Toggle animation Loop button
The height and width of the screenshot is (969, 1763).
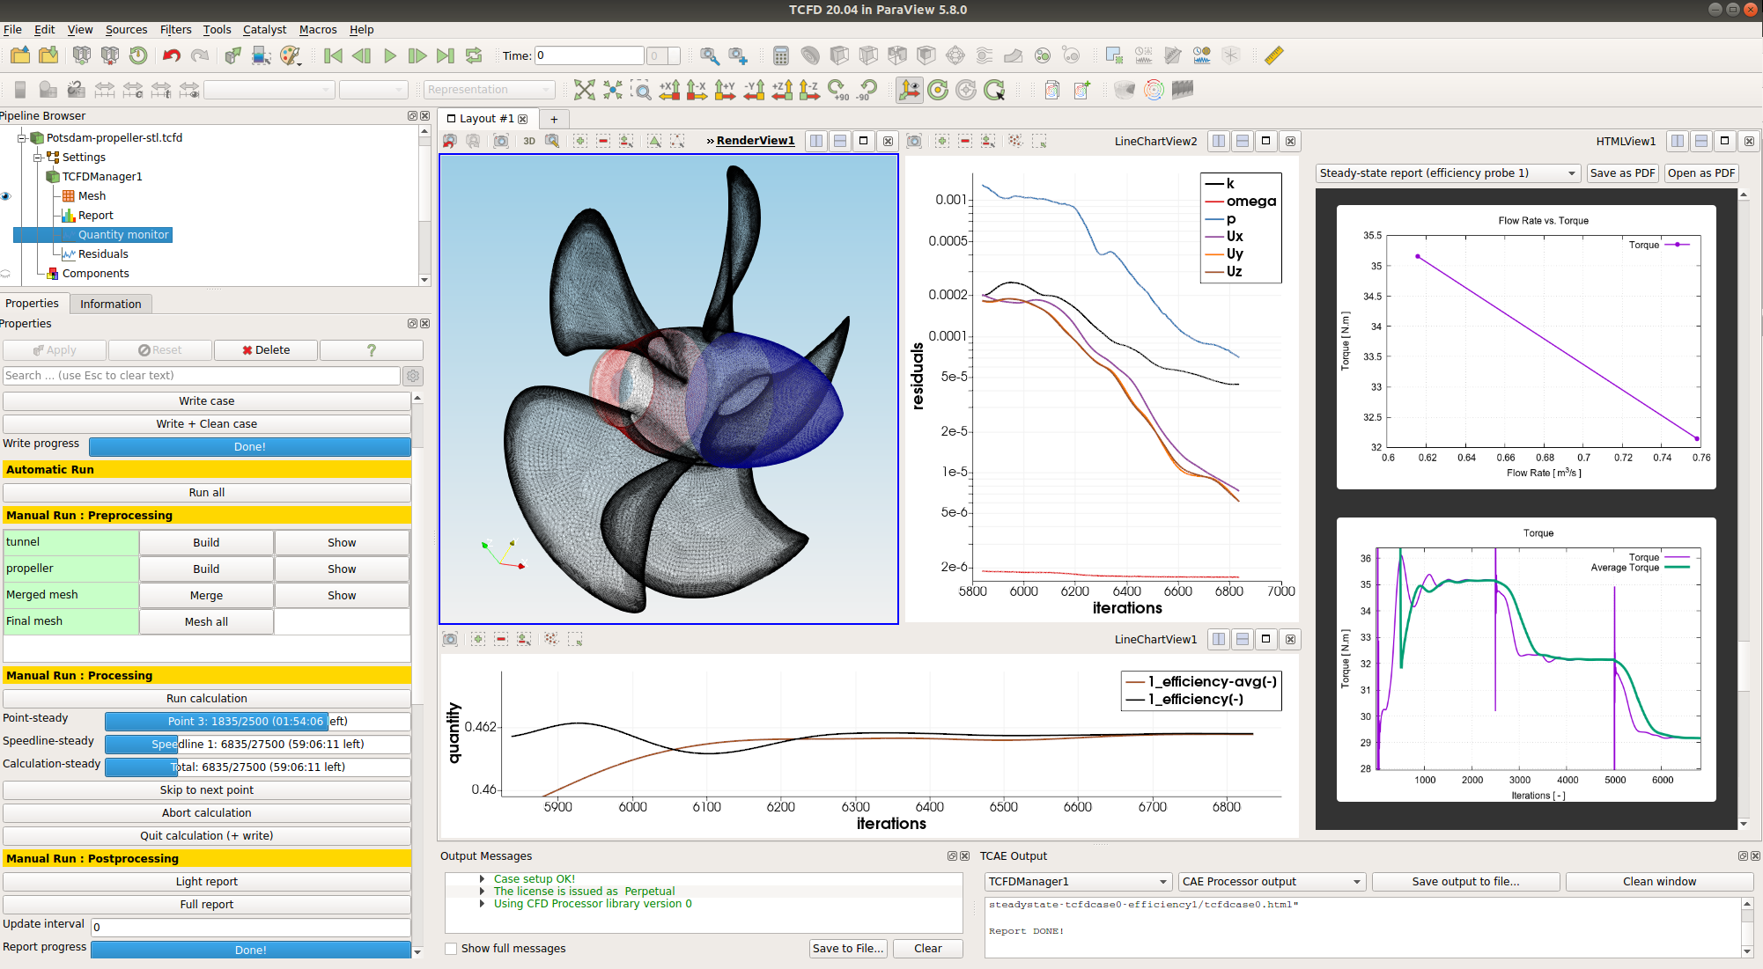pyautogui.click(x=474, y=55)
